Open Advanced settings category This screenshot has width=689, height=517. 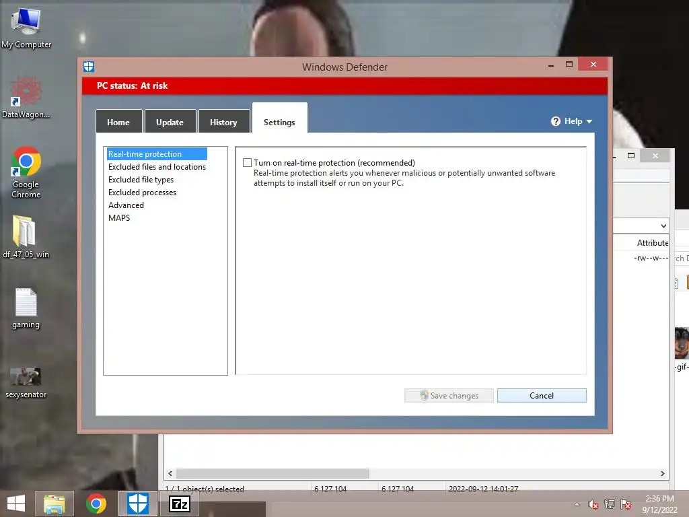coord(126,205)
